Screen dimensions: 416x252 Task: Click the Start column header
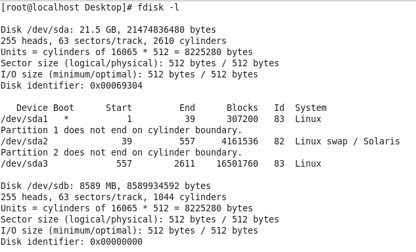coord(119,108)
